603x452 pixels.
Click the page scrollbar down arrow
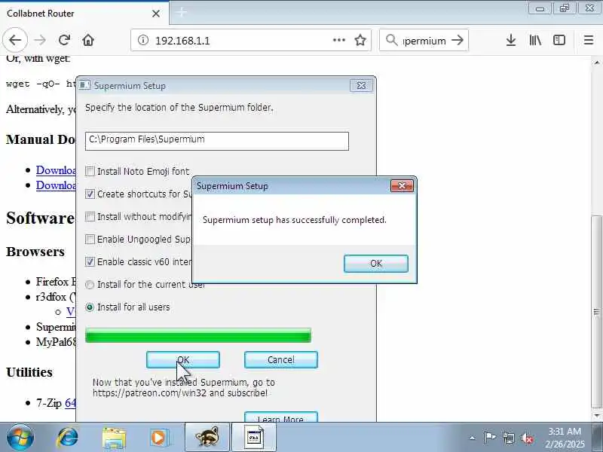(x=596, y=416)
